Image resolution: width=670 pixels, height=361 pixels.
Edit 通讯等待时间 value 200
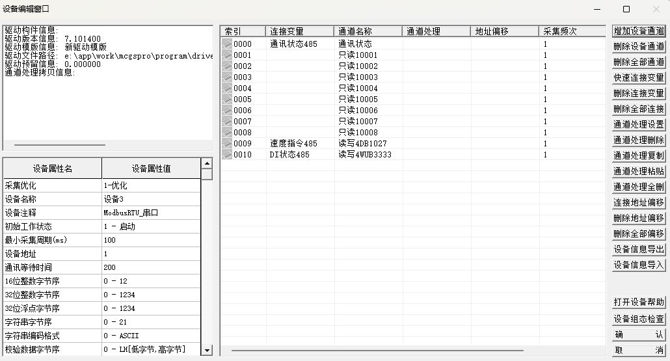[x=151, y=267]
